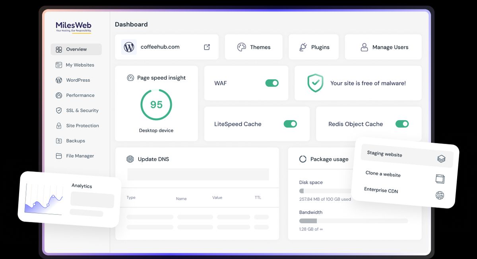Click the Manage Users person icon
The width and height of the screenshot is (477, 259).
pos(364,47)
